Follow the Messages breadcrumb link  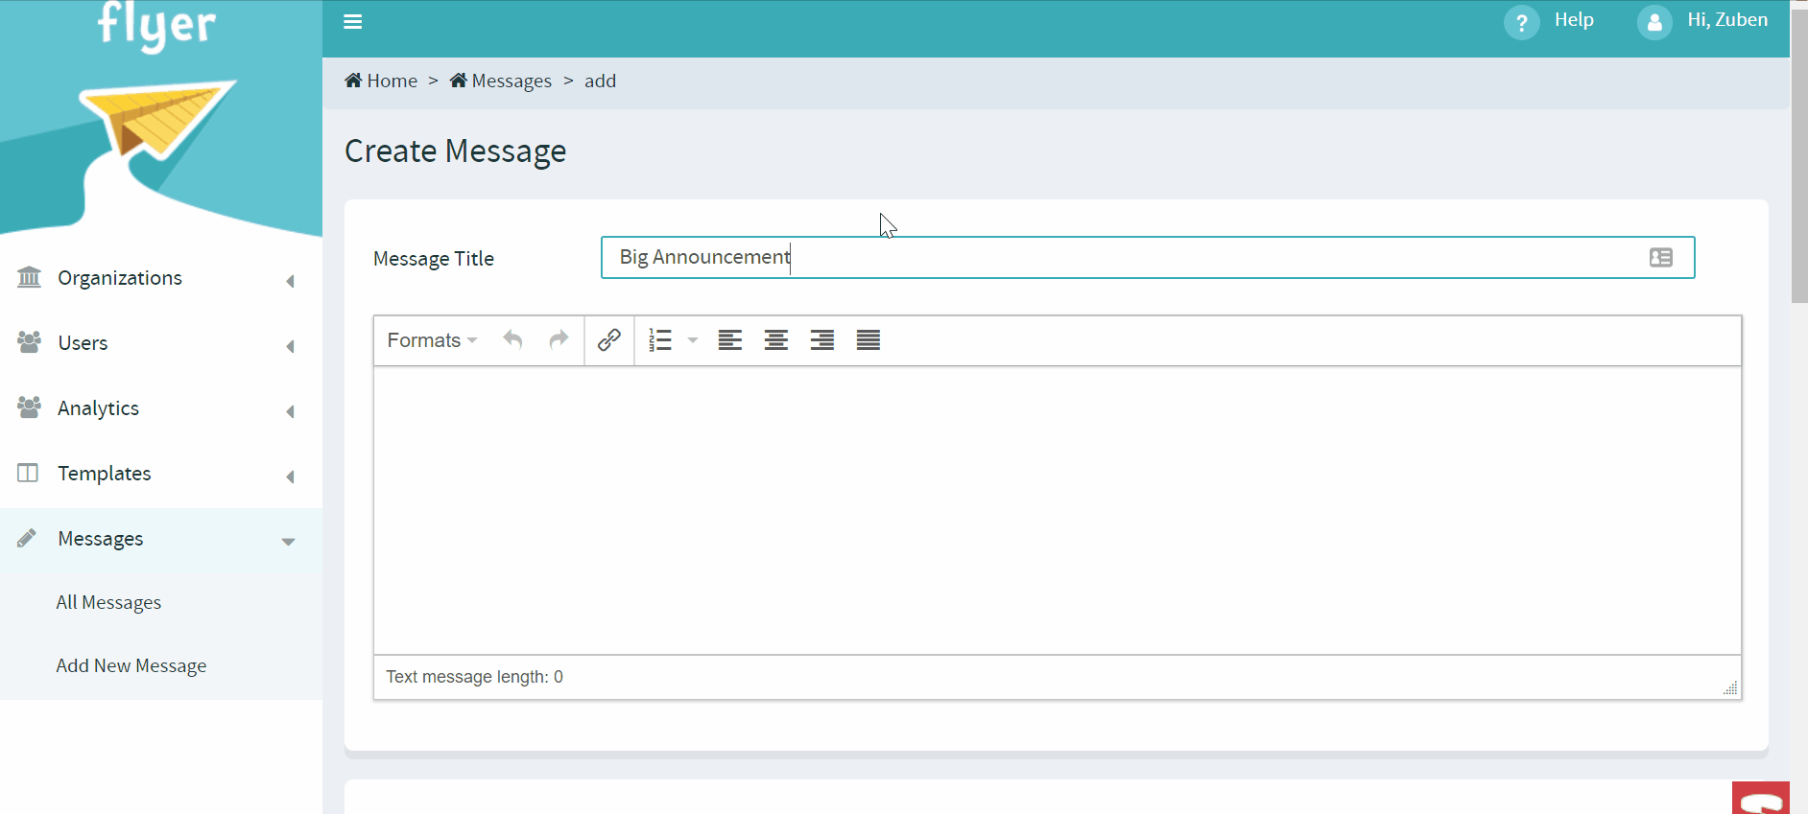(511, 81)
